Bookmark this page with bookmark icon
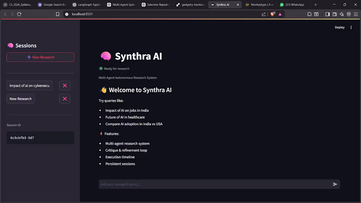The image size is (361, 203). 57,14
